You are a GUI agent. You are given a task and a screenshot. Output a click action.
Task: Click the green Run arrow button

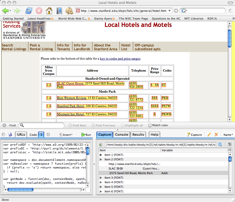coord(86,135)
